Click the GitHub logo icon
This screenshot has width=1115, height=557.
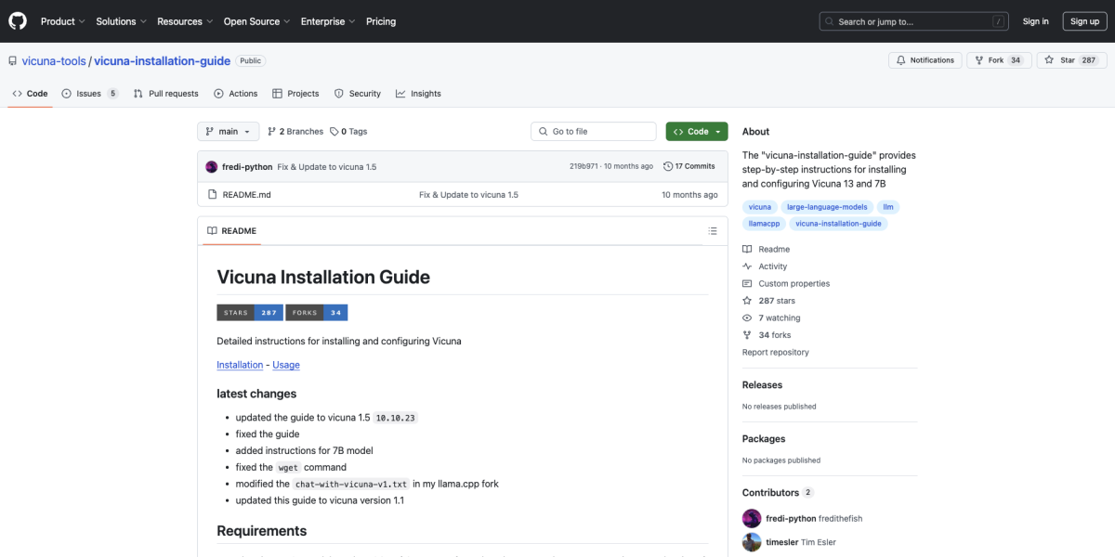[19, 21]
